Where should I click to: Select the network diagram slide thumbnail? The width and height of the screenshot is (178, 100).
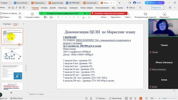tap(12, 54)
